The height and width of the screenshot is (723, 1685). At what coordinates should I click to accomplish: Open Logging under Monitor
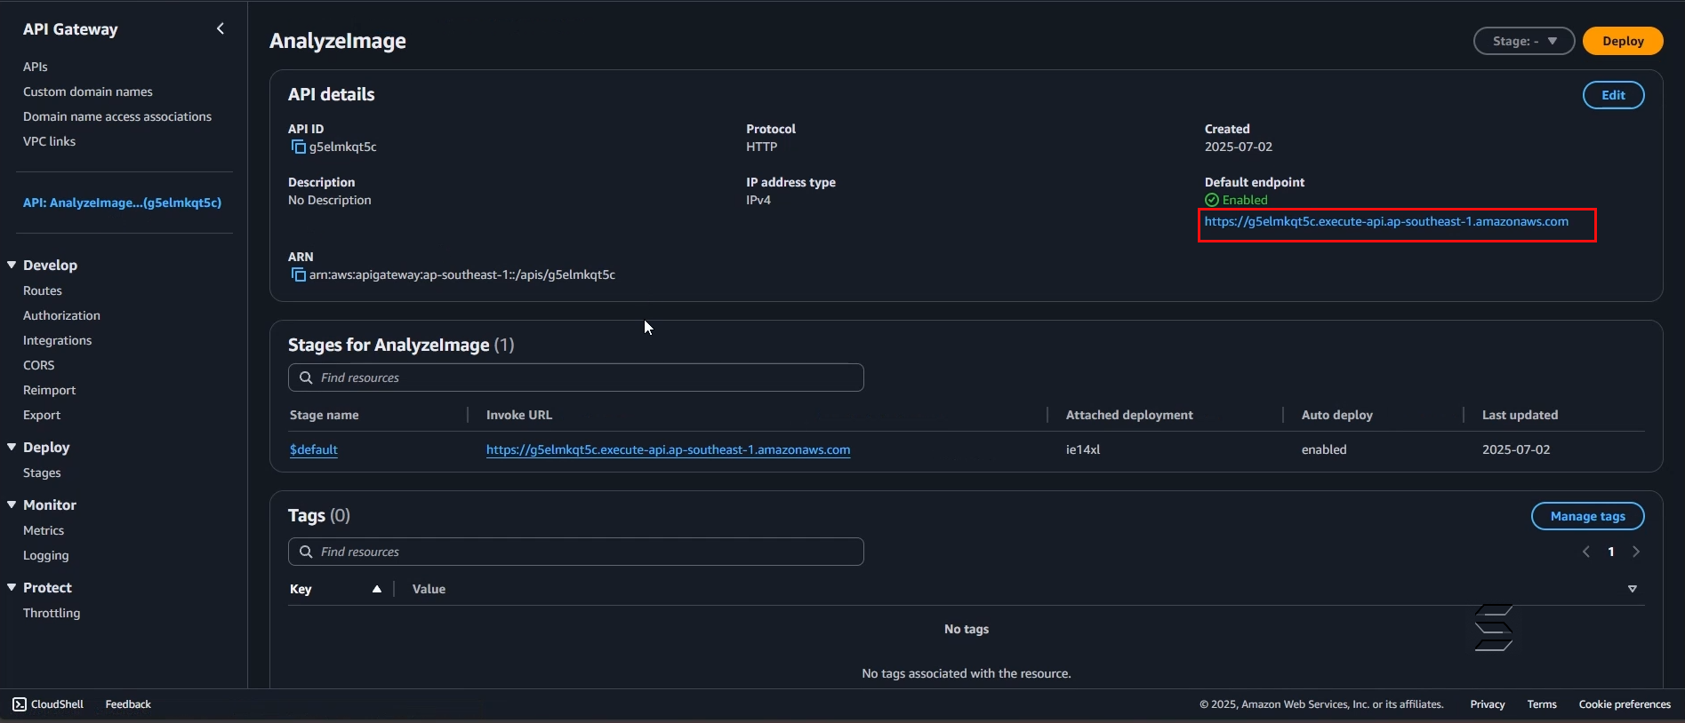point(45,555)
